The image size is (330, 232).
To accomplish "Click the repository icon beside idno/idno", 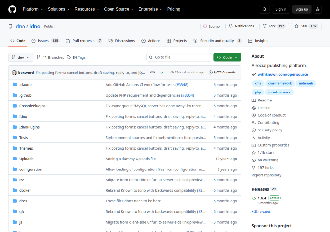I will [x=10, y=26].
